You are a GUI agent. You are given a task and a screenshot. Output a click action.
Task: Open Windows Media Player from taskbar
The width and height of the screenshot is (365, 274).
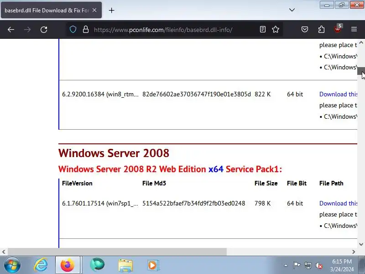pyautogui.click(x=153, y=265)
